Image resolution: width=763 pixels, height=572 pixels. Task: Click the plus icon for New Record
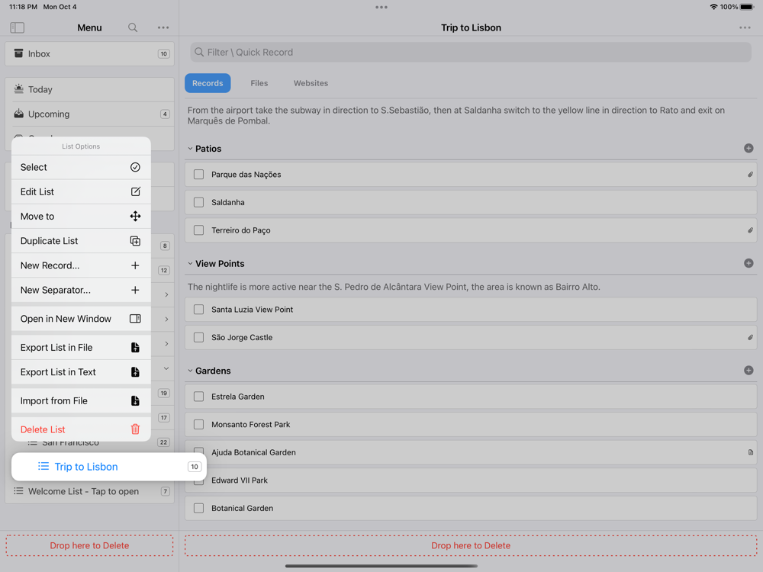coord(135,265)
